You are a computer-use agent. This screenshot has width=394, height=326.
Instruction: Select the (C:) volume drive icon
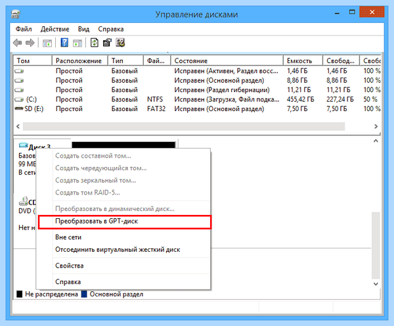pos(19,99)
